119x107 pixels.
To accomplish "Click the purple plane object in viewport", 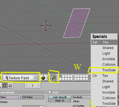I will coord(77,23).
